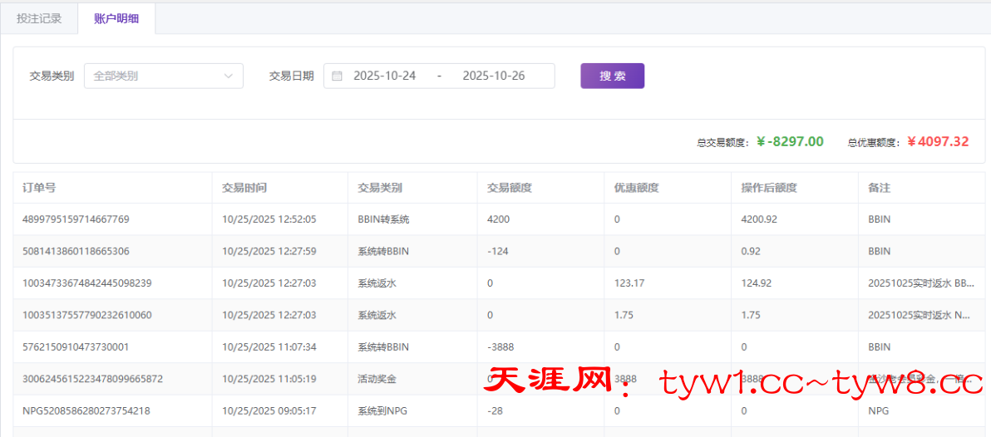991x437 pixels.
Task: Click the 交易类别 column header
Action: click(x=380, y=188)
